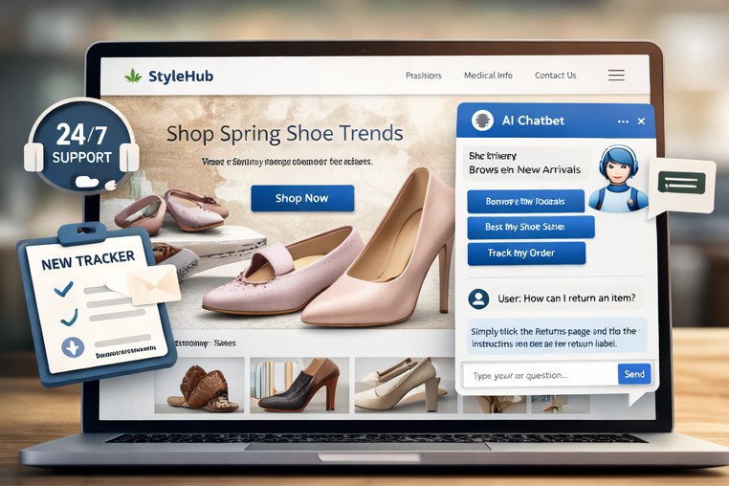Click the green chat message bubble icon
This screenshot has width=729, height=486.
pyautogui.click(x=682, y=184)
